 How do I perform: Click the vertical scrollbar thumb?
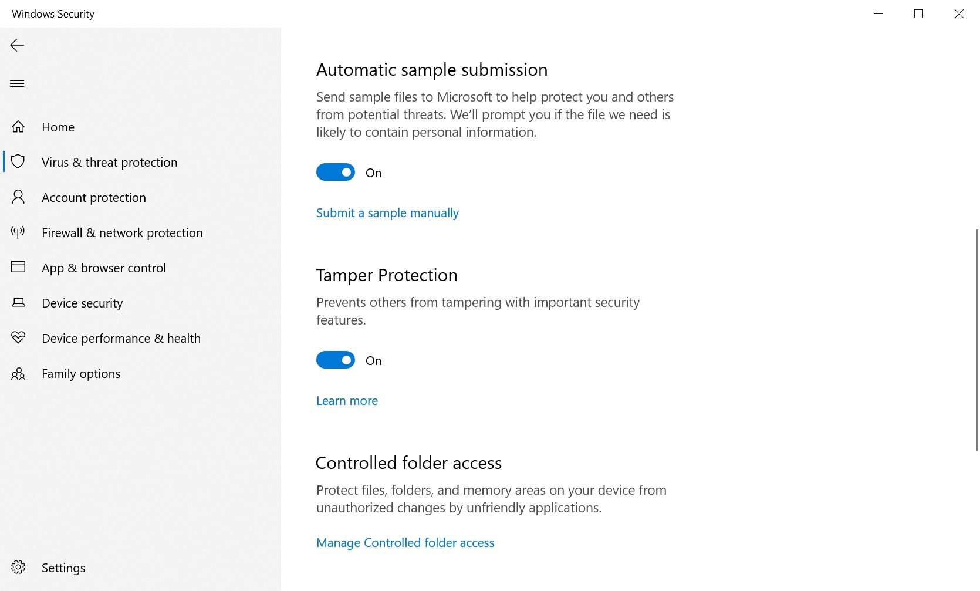[976, 340]
